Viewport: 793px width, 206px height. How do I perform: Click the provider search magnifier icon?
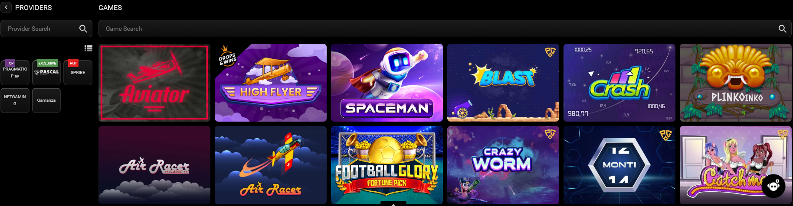coord(83,29)
